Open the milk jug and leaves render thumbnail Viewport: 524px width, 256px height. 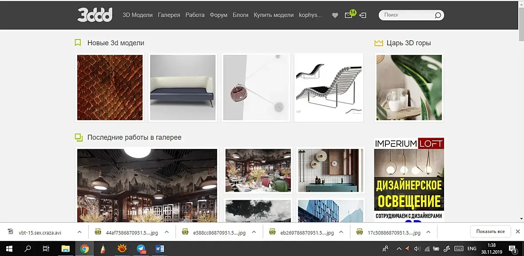409,87
